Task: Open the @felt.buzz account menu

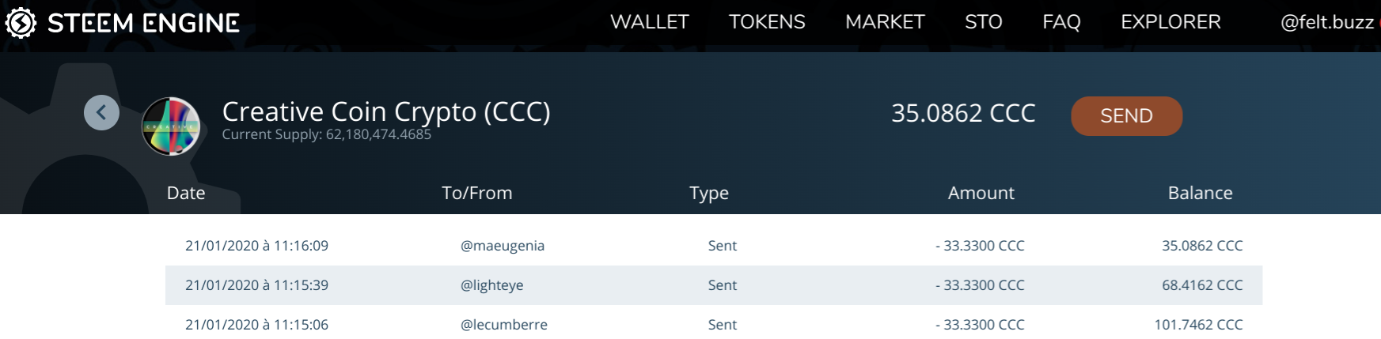Action: (x=1327, y=22)
